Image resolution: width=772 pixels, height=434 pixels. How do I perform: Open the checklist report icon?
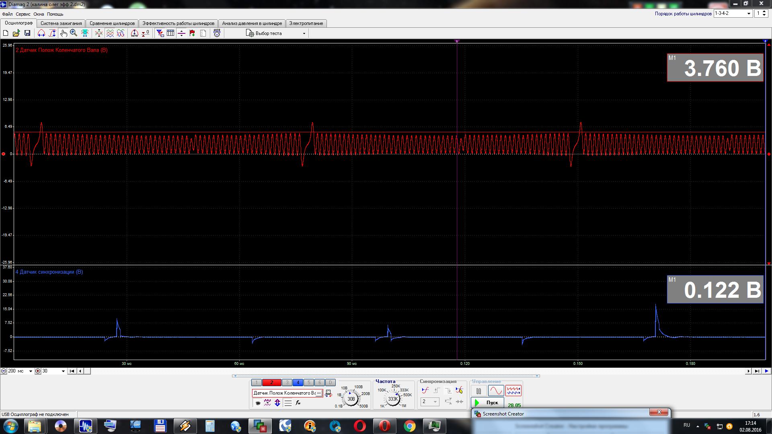(203, 33)
